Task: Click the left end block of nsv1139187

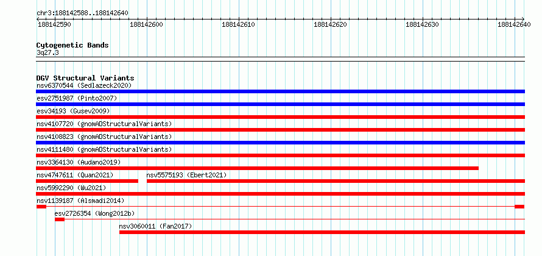Action: [x=41, y=207]
